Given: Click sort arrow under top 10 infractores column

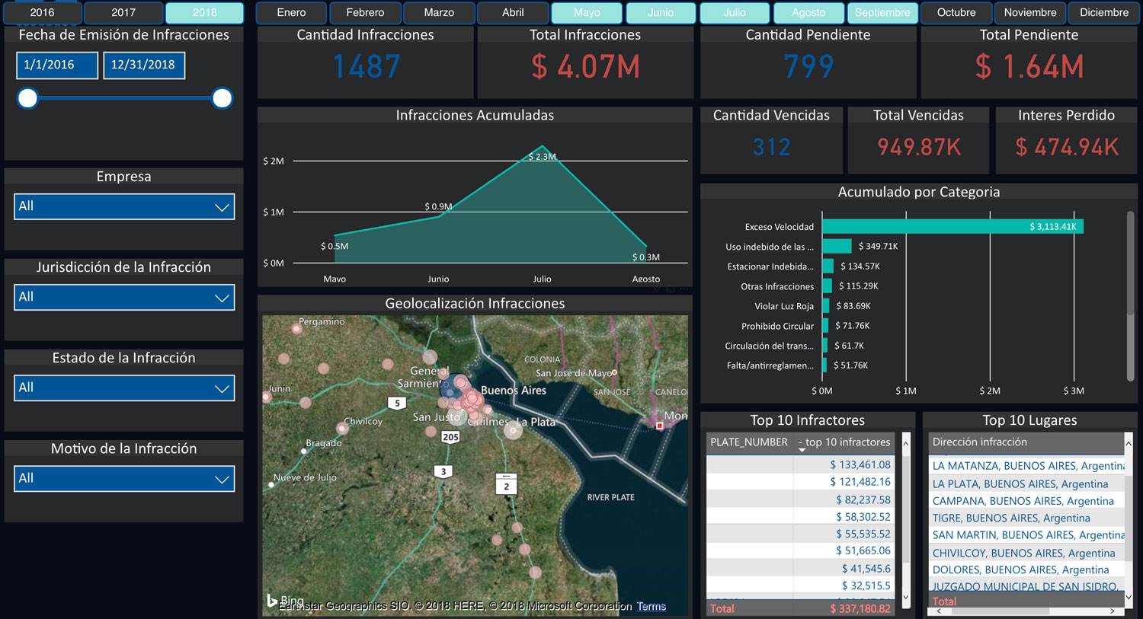Looking at the screenshot, I should tap(802, 451).
